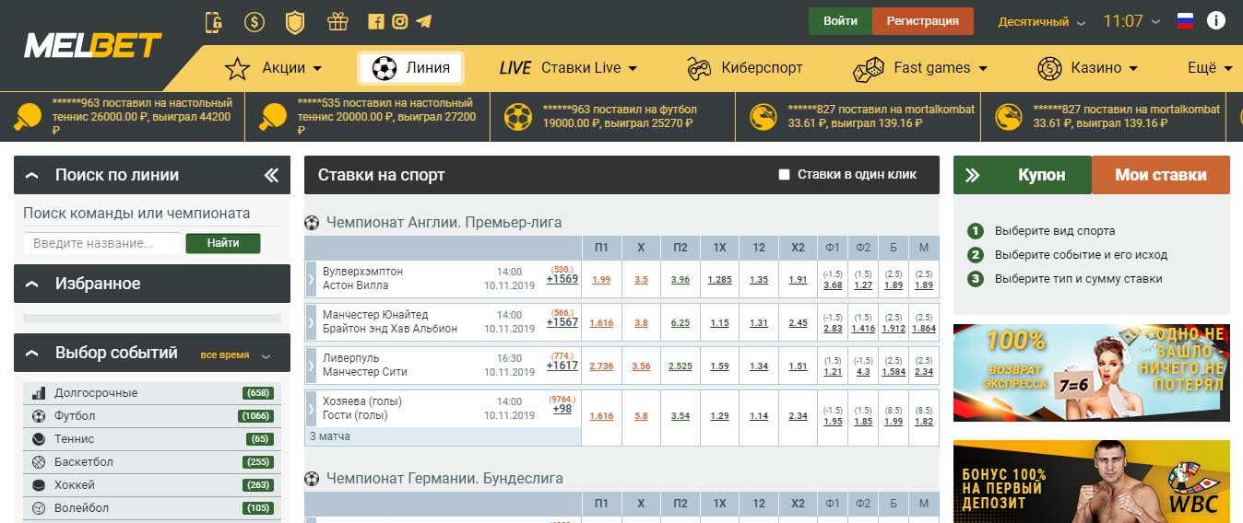Click volleyball icon next to Волейбол
The height and width of the screenshot is (523, 1243).
pyautogui.click(x=39, y=508)
